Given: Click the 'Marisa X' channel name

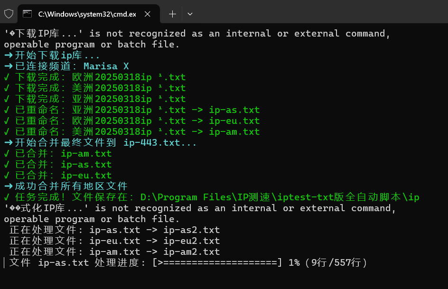Looking at the screenshot, I should tap(106, 66).
